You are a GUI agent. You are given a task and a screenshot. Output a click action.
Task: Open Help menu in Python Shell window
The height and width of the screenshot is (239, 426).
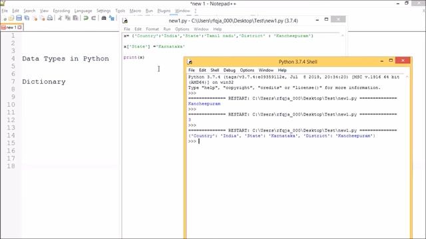click(x=282, y=70)
